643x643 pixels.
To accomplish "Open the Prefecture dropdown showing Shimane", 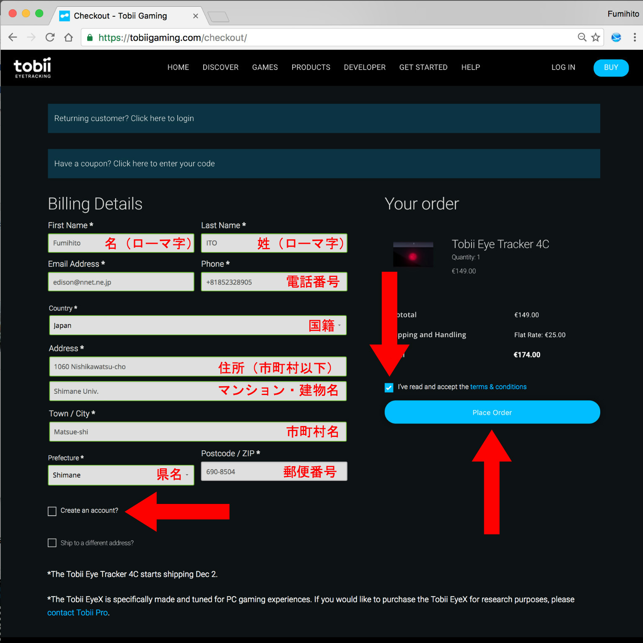I will 121,475.
